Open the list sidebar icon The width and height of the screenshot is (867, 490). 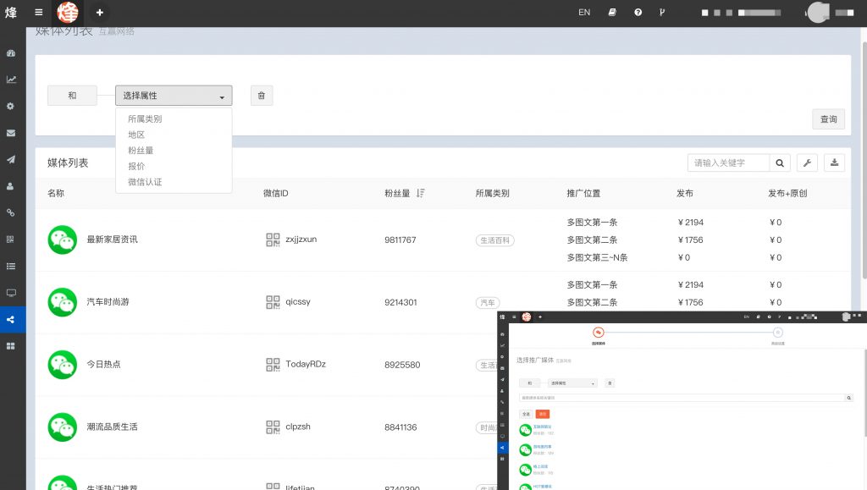10,267
